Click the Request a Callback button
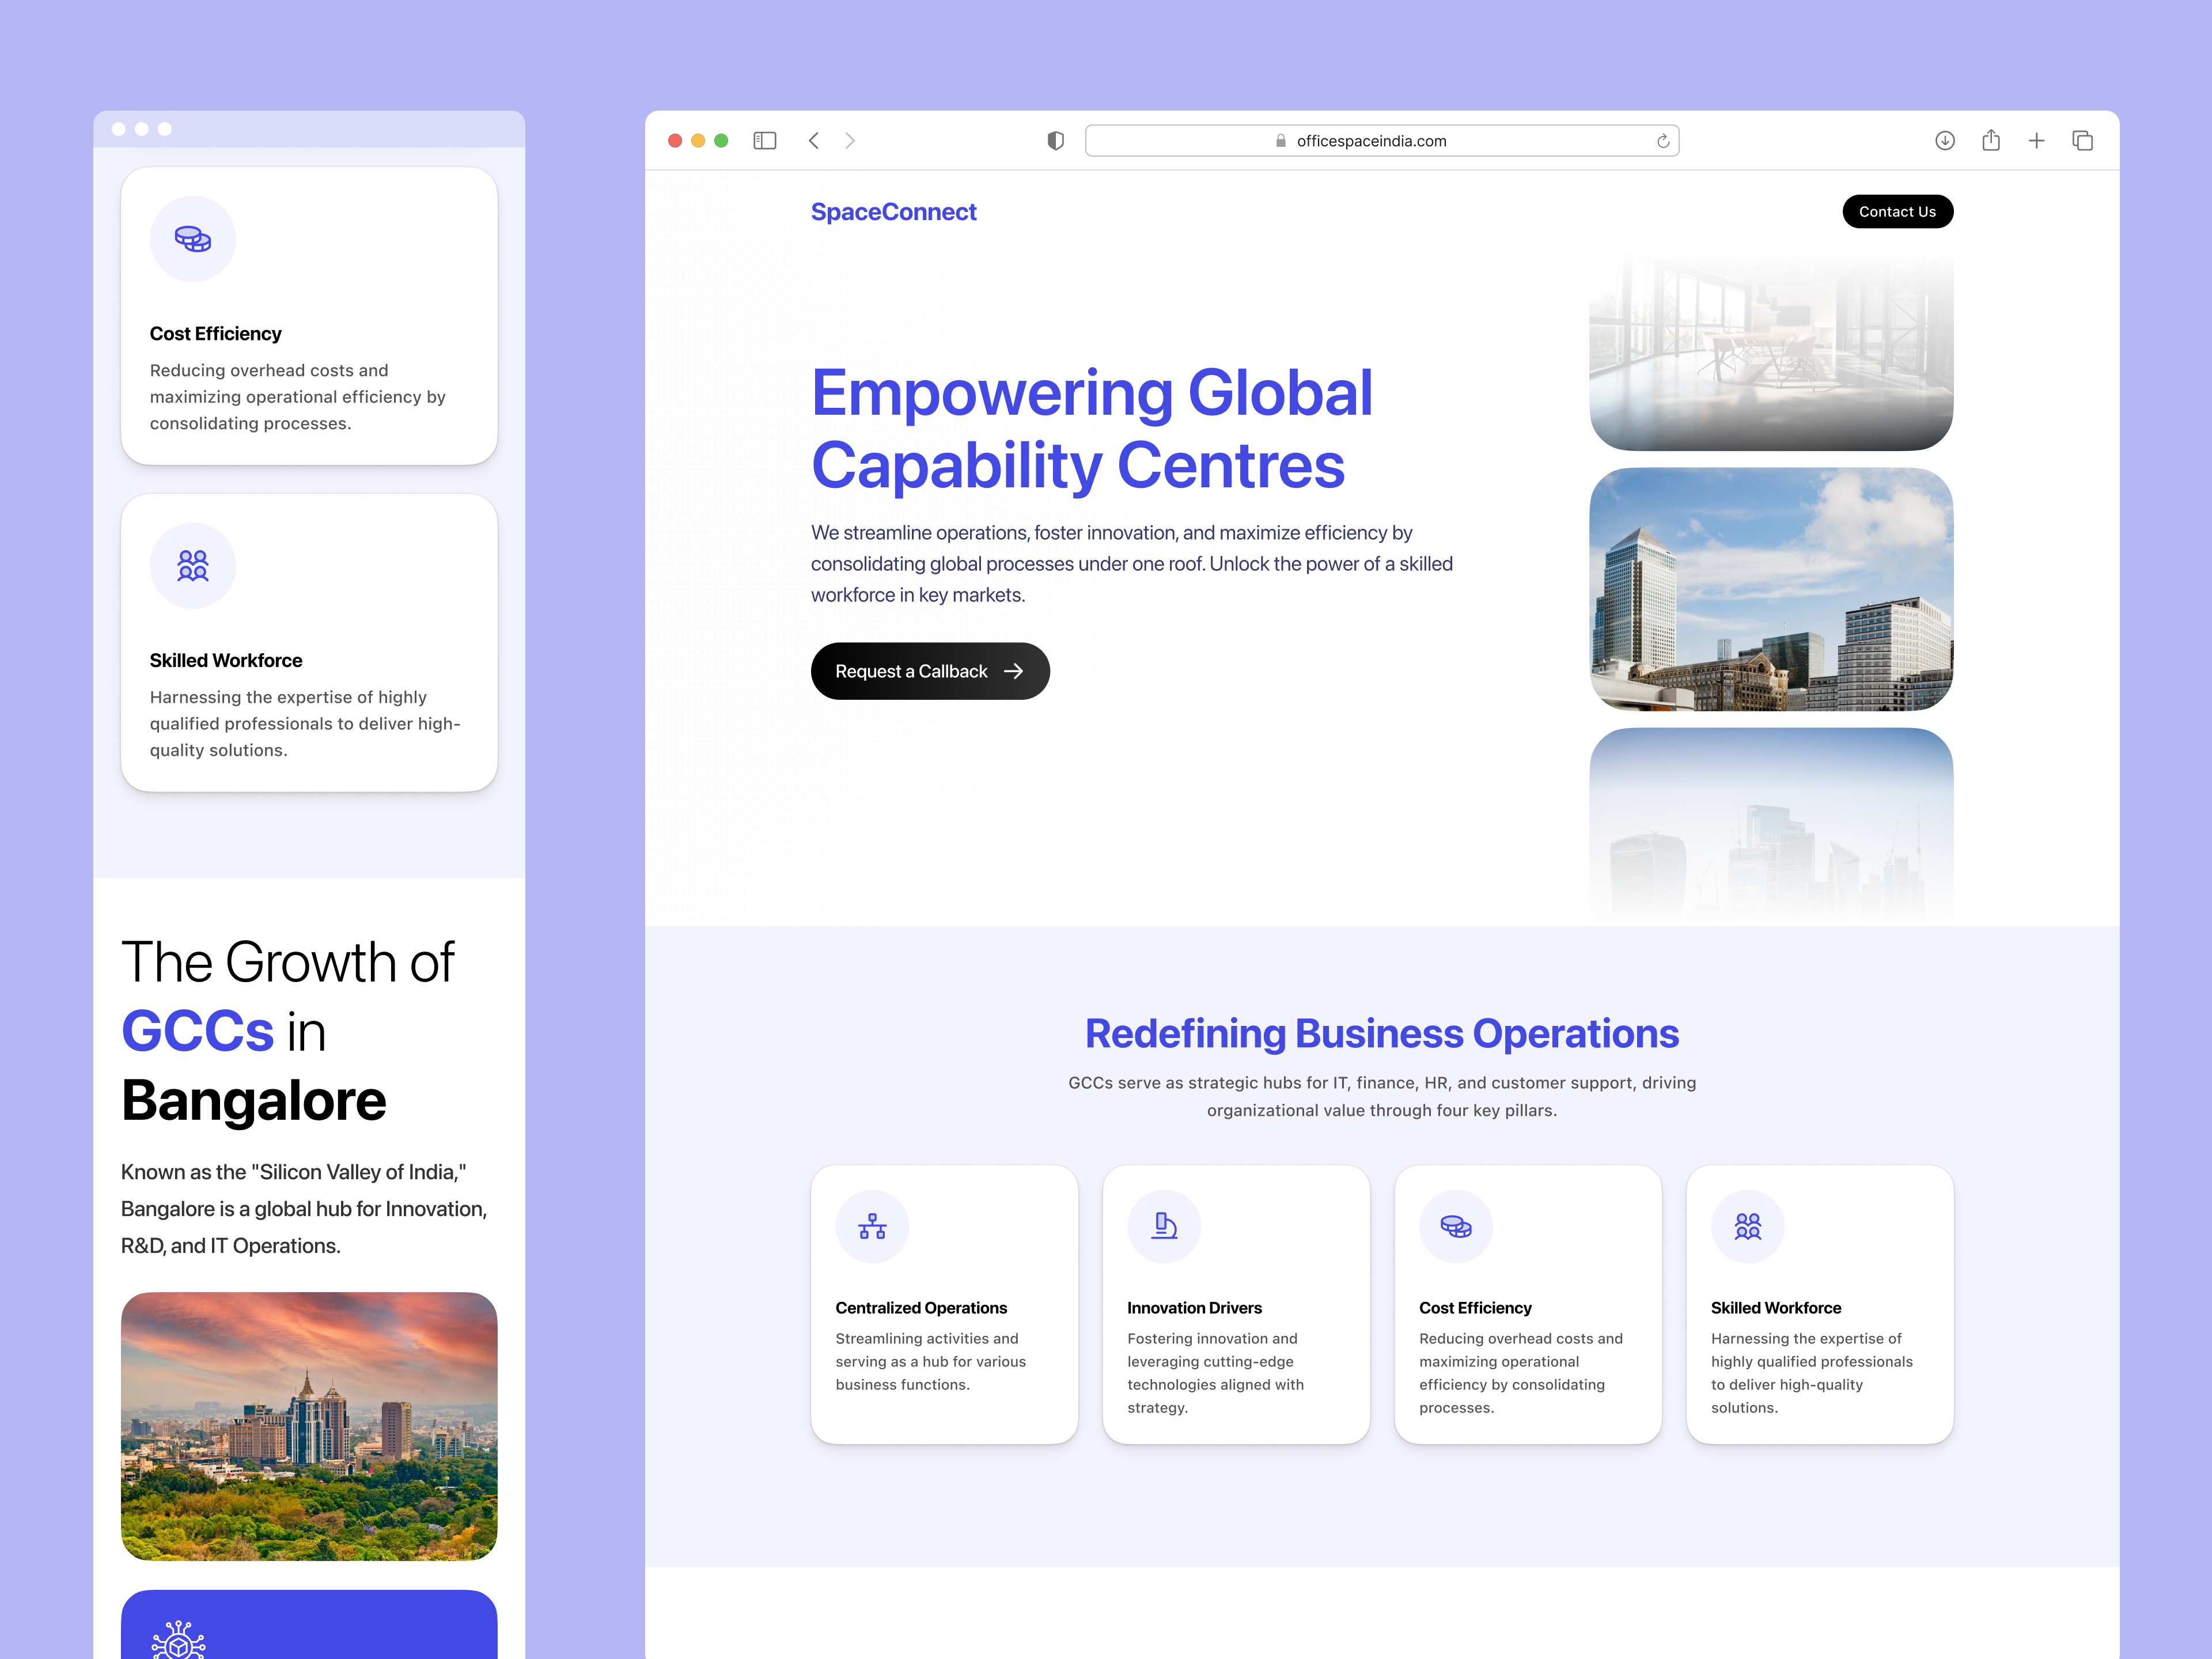2212x1659 pixels. (930, 671)
